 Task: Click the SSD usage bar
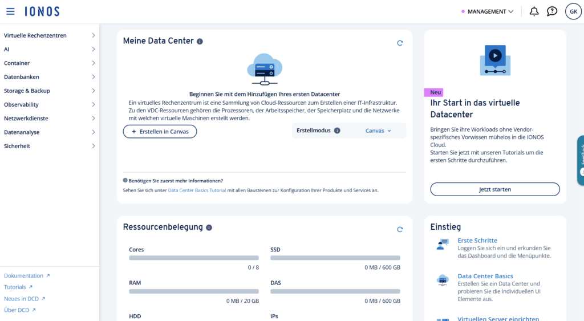point(335,258)
